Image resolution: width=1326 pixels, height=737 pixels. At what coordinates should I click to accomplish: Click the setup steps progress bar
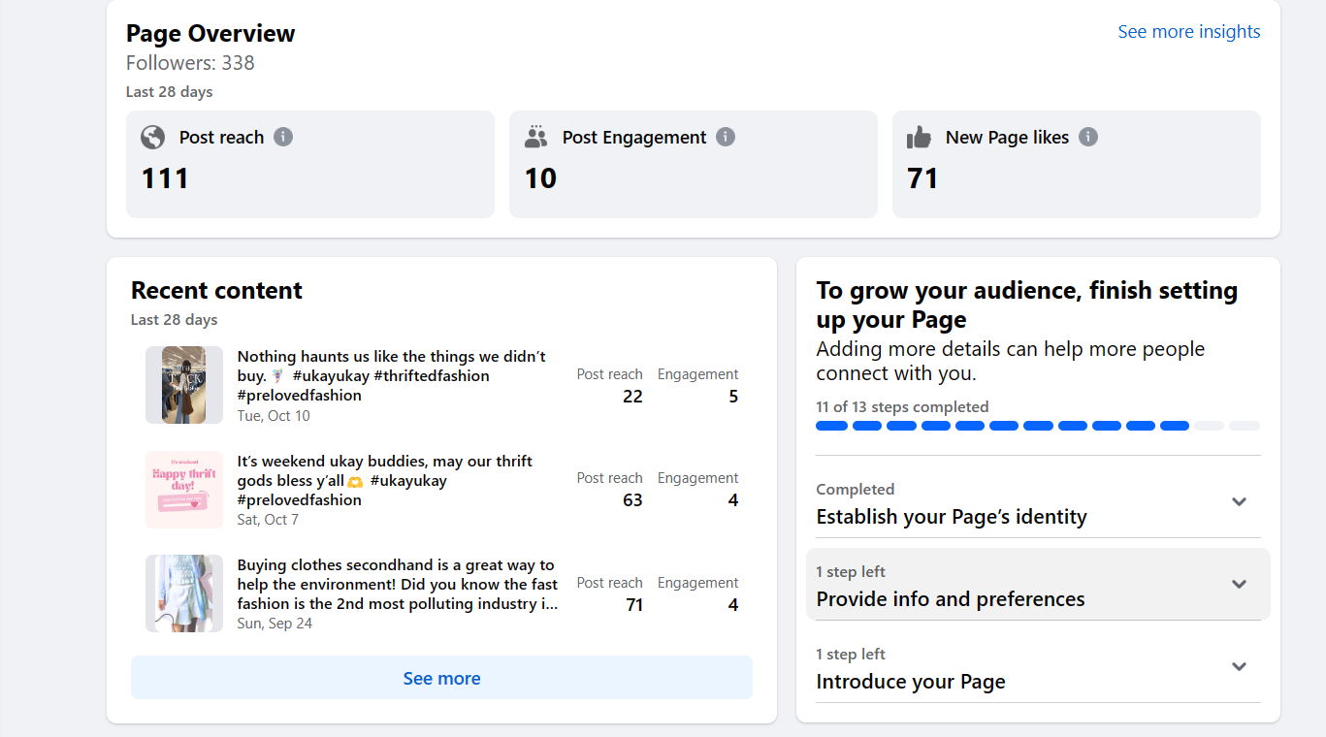click(x=1038, y=426)
